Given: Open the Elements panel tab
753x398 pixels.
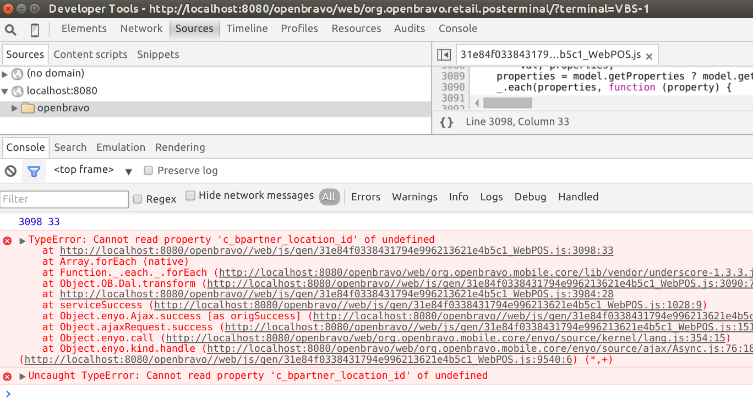Looking at the screenshot, I should pyautogui.click(x=84, y=29).
